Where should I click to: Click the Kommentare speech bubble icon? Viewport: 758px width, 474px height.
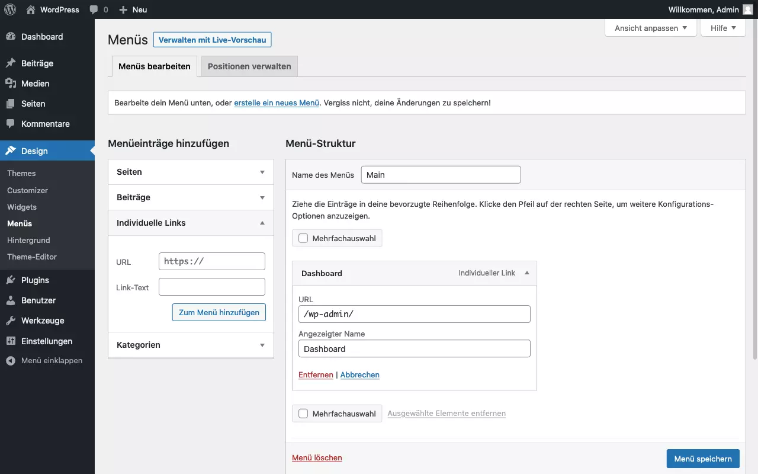pos(11,124)
